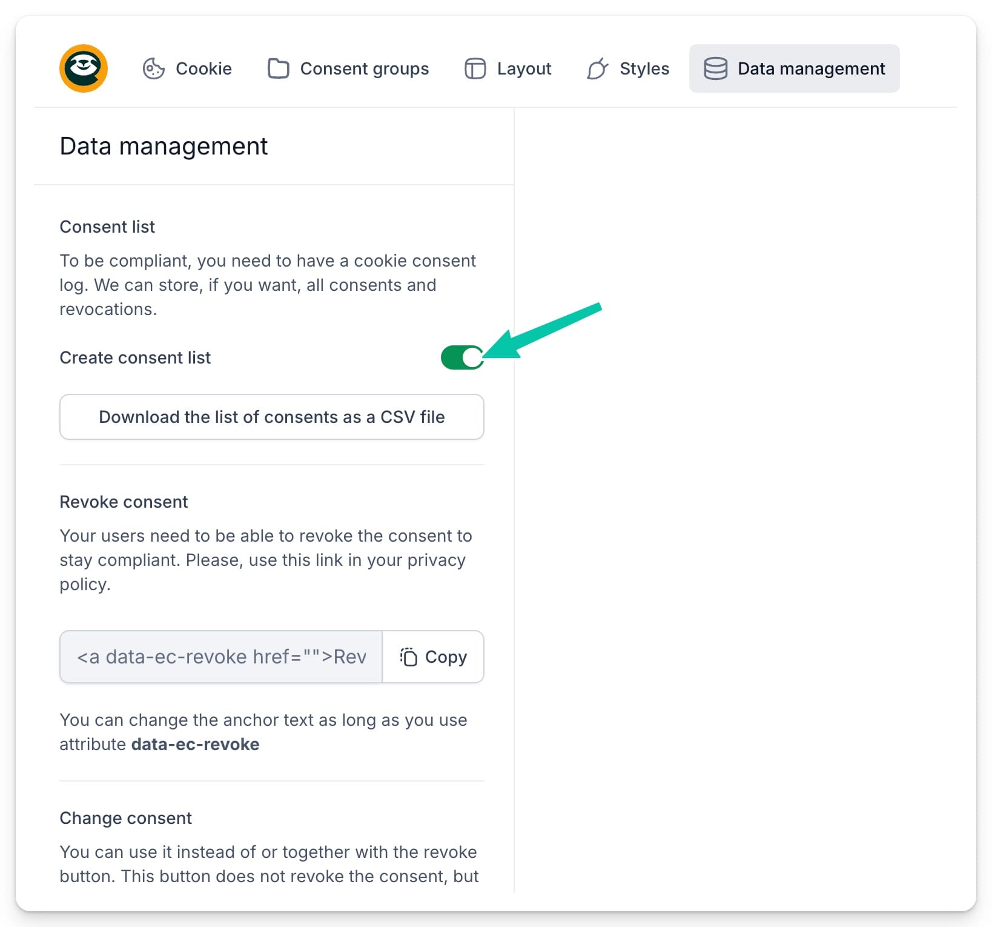Toggle the Create consent list switch
The width and height of the screenshot is (992, 927).
click(x=462, y=357)
